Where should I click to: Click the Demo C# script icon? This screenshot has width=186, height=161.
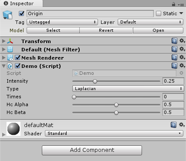point(10,66)
